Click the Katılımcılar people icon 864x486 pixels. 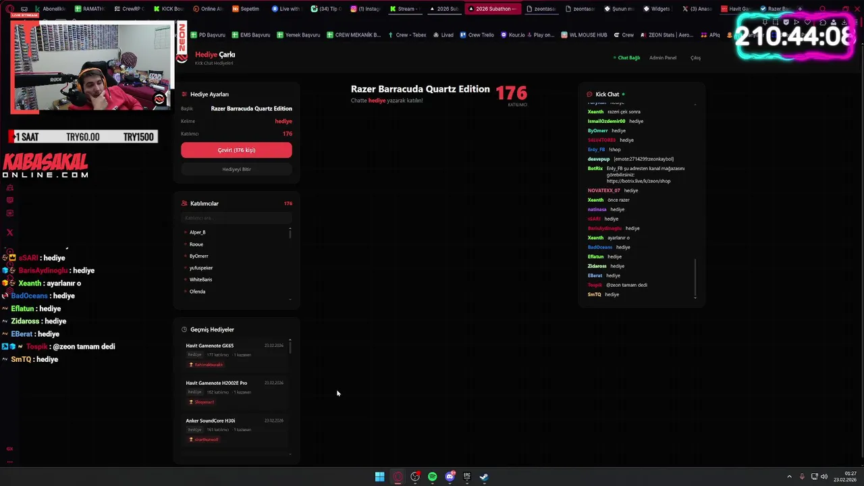click(184, 203)
